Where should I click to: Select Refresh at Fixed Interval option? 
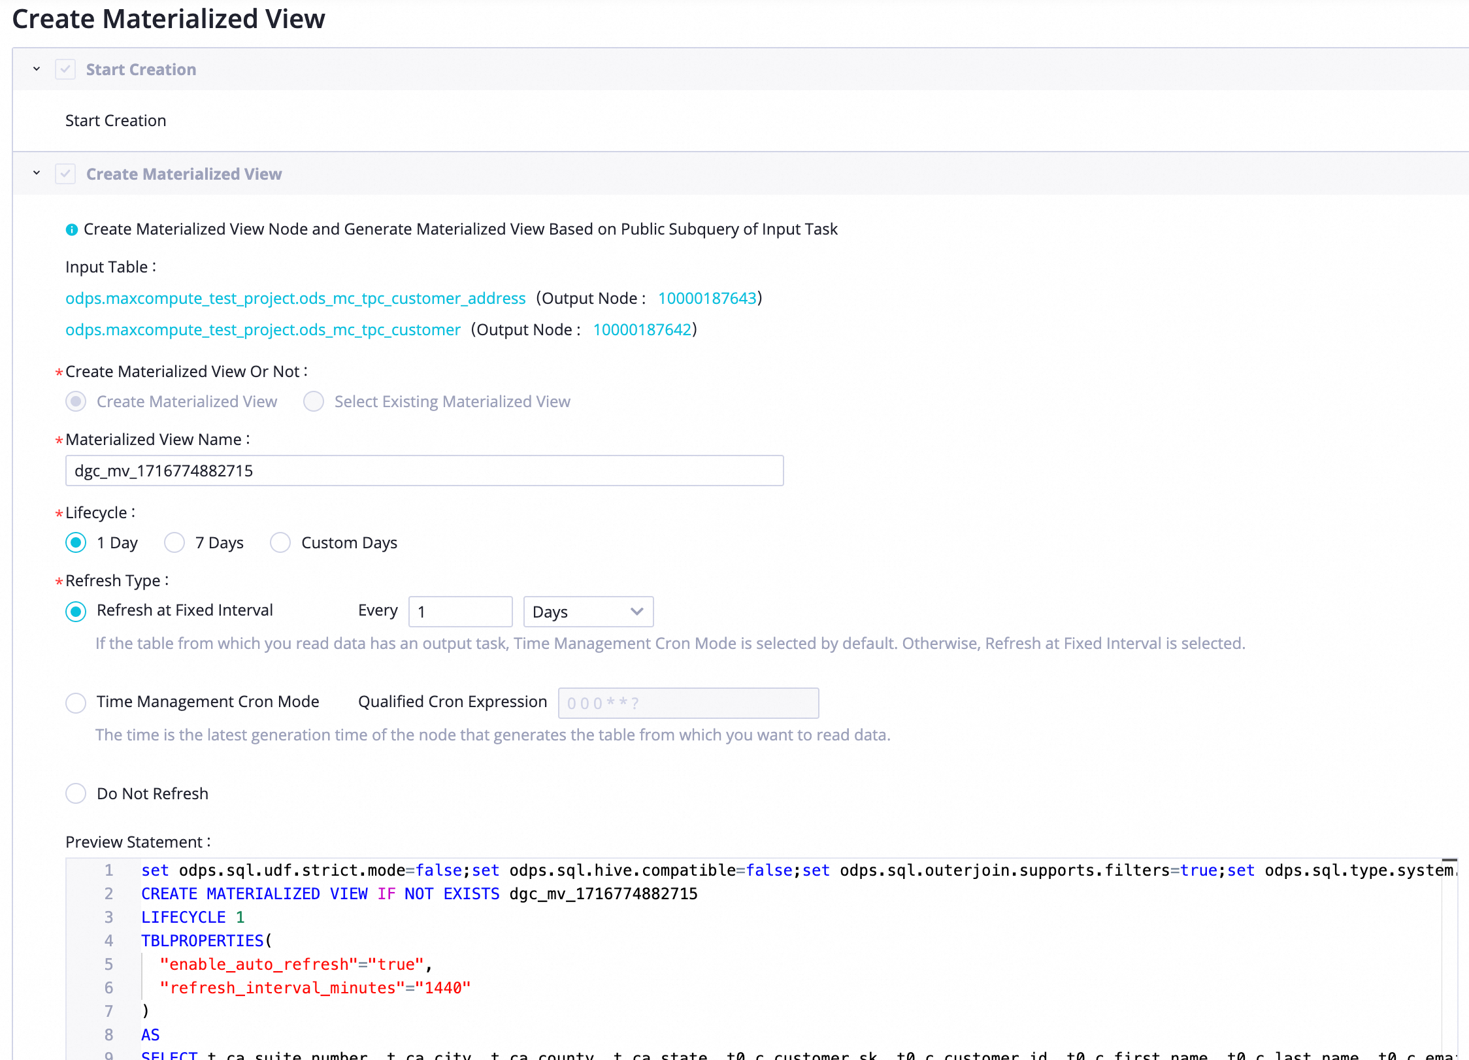(76, 611)
